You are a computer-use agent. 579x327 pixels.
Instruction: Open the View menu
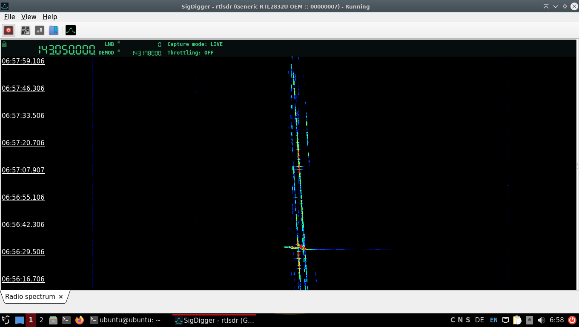tap(29, 17)
